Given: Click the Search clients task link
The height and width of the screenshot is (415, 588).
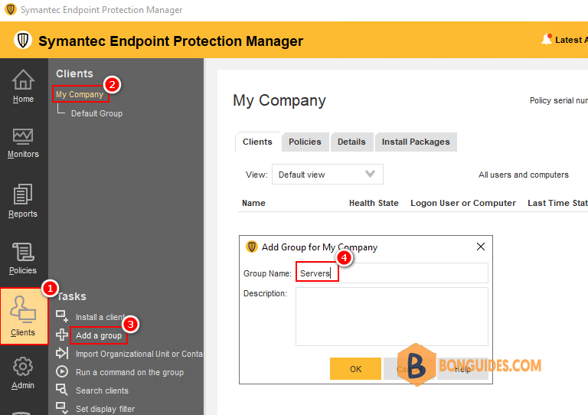Looking at the screenshot, I should click(x=102, y=390).
